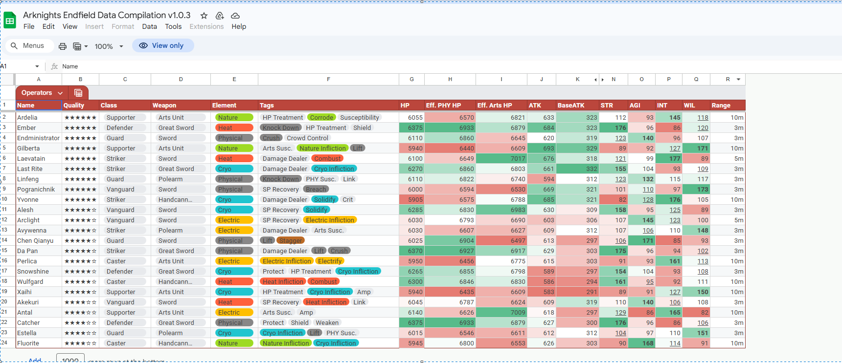Click the Stagger tag in Chen Qianyu's row
Image resolution: width=842 pixels, height=363 pixels.
(291, 240)
